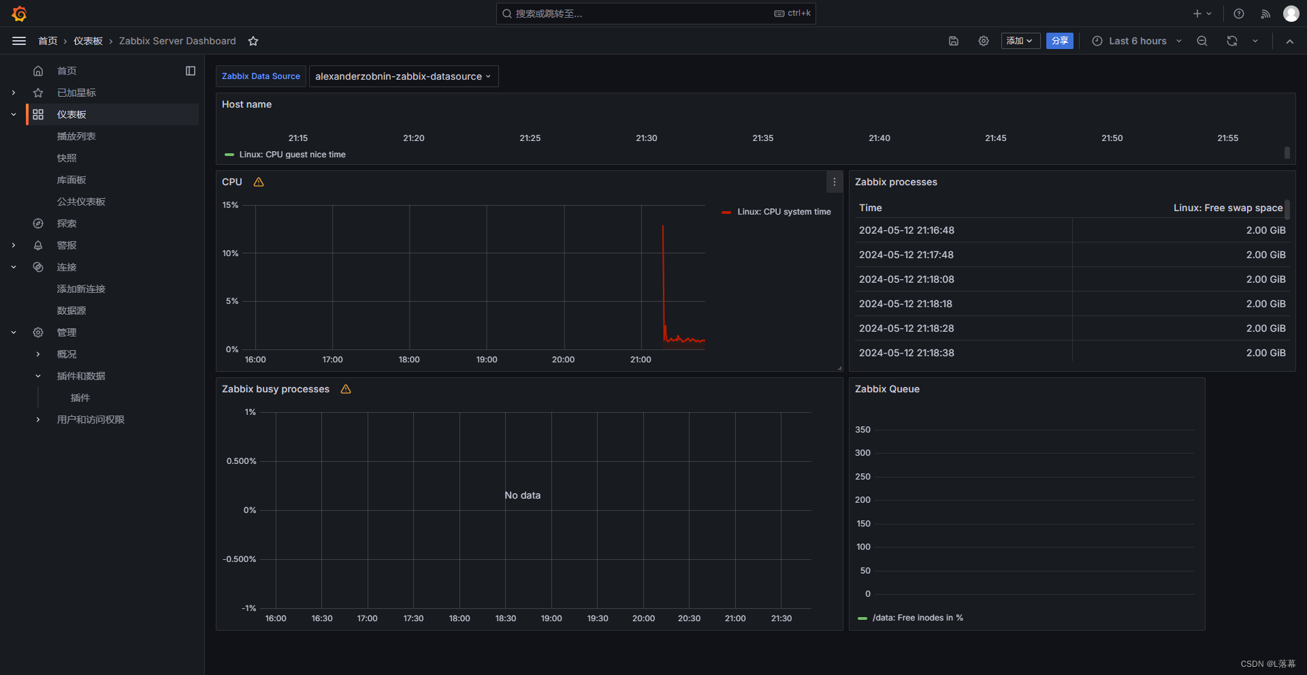The width and height of the screenshot is (1307, 675).
Task: Click the Zabbix busy processes panel title
Action: pyautogui.click(x=276, y=389)
